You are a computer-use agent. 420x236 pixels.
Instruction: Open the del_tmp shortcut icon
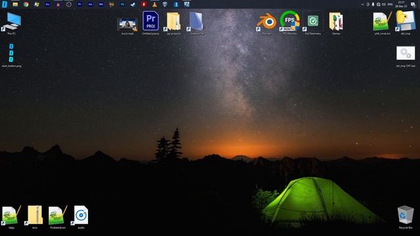click(406, 23)
